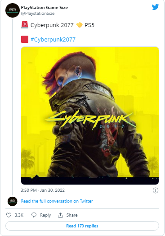The image size is (165, 236).
Task: Click the Share label
Action: 72,215
